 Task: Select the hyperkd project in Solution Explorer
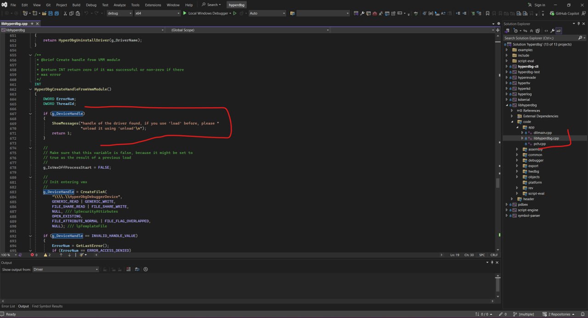click(524, 88)
